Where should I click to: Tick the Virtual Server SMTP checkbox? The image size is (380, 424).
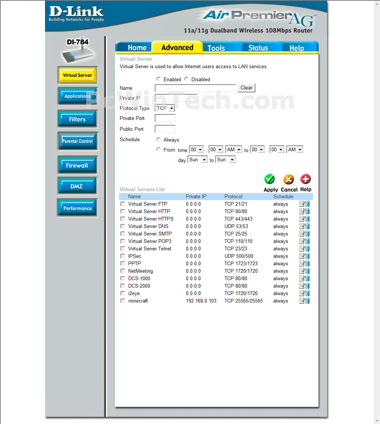pos(123,234)
